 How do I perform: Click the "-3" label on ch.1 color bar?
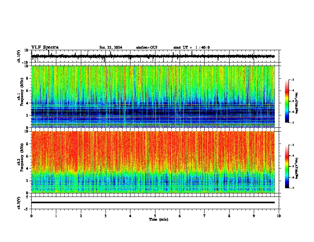(x=293, y=79)
